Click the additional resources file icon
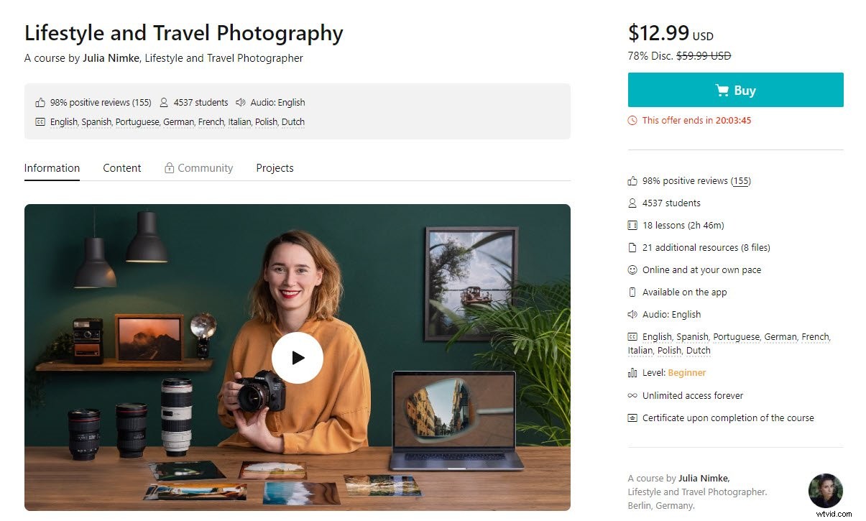This screenshot has height=521, width=866. [x=632, y=247]
